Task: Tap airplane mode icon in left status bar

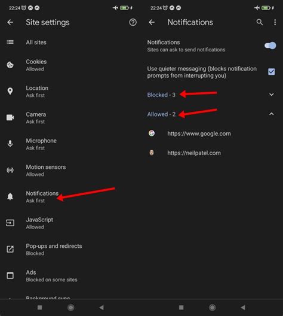Action: click(115, 8)
